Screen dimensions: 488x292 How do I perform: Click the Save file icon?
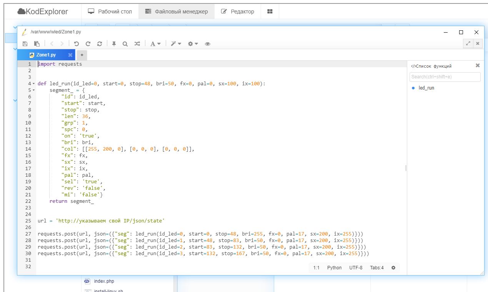[x=25, y=44]
